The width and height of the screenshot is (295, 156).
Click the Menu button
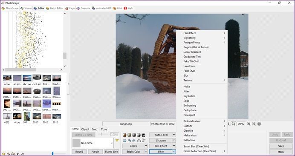tap(281, 152)
